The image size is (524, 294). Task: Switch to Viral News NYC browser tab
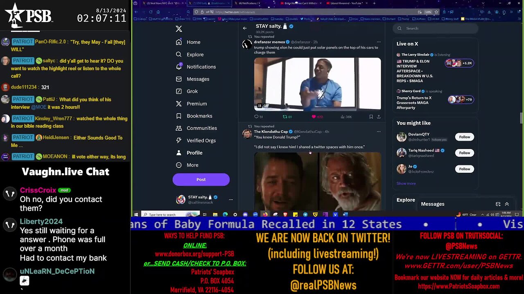[x=163, y=3]
